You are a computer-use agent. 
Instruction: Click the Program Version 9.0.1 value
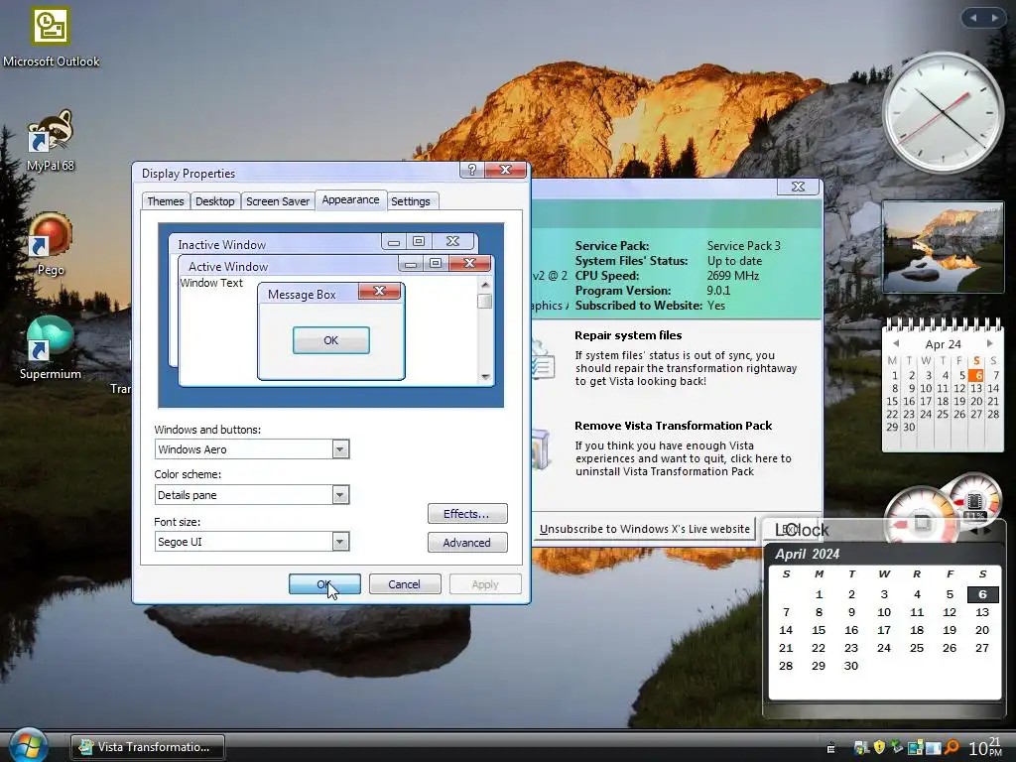[718, 291]
